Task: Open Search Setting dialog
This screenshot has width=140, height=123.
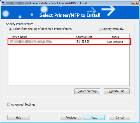Action: (87, 91)
